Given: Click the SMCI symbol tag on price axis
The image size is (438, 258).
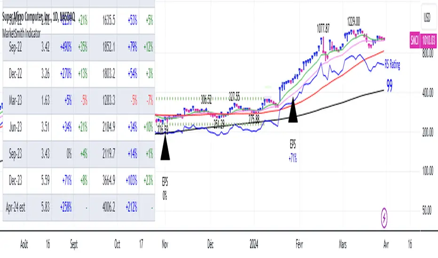Looking at the screenshot, I should [x=415, y=40].
